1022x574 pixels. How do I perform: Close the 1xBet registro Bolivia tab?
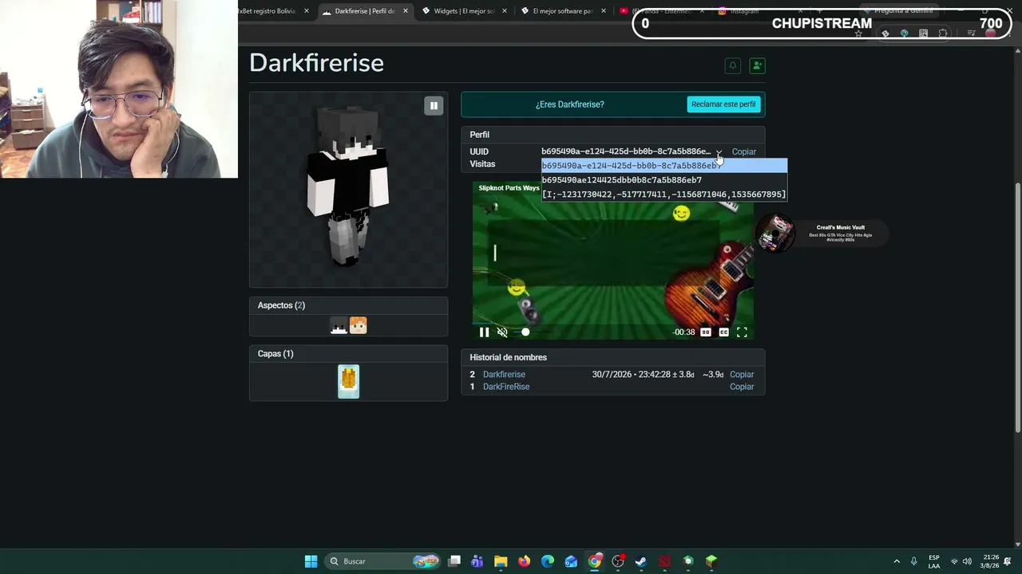(307, 11)
